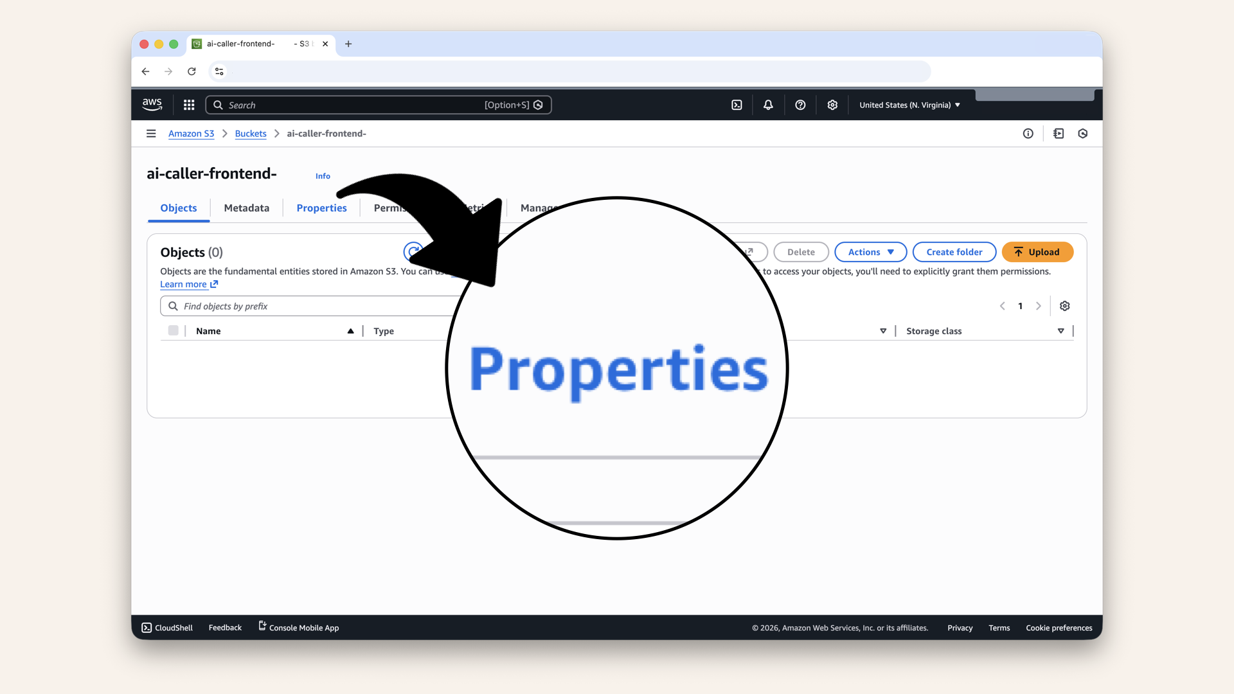Click the Create folder button
Screen dimensions: 1234x694
click(954, 252)
